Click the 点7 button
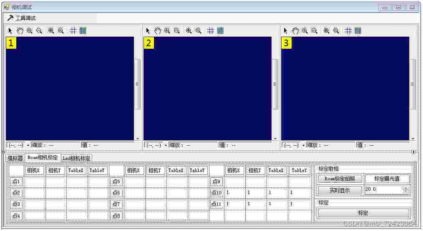 coord(116,204)
